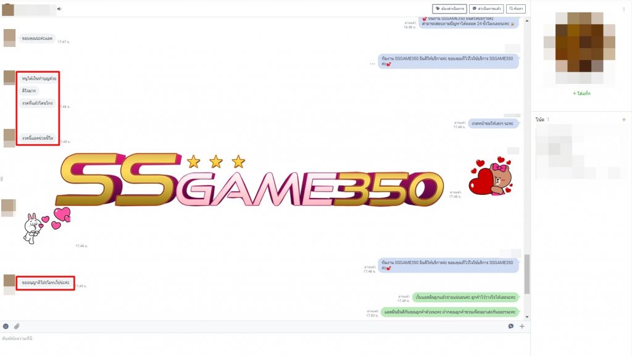632x356 pixels.
Task: Click the plus icon in the message toolbar
Action: pos(522,326)
